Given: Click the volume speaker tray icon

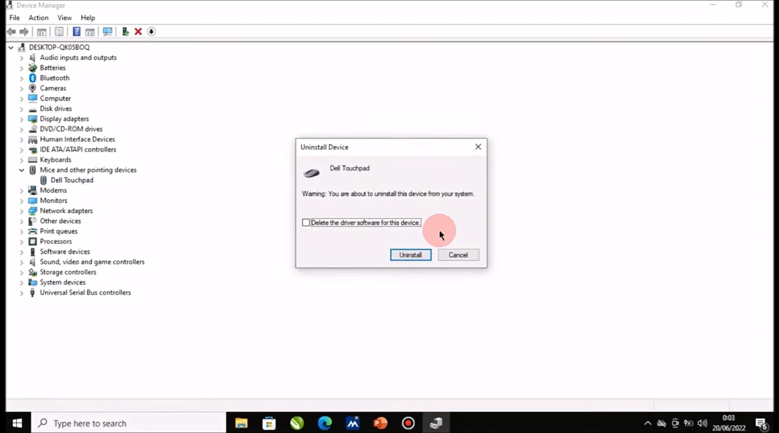Looking at the screenshot, I should click(x=702, y=423).
